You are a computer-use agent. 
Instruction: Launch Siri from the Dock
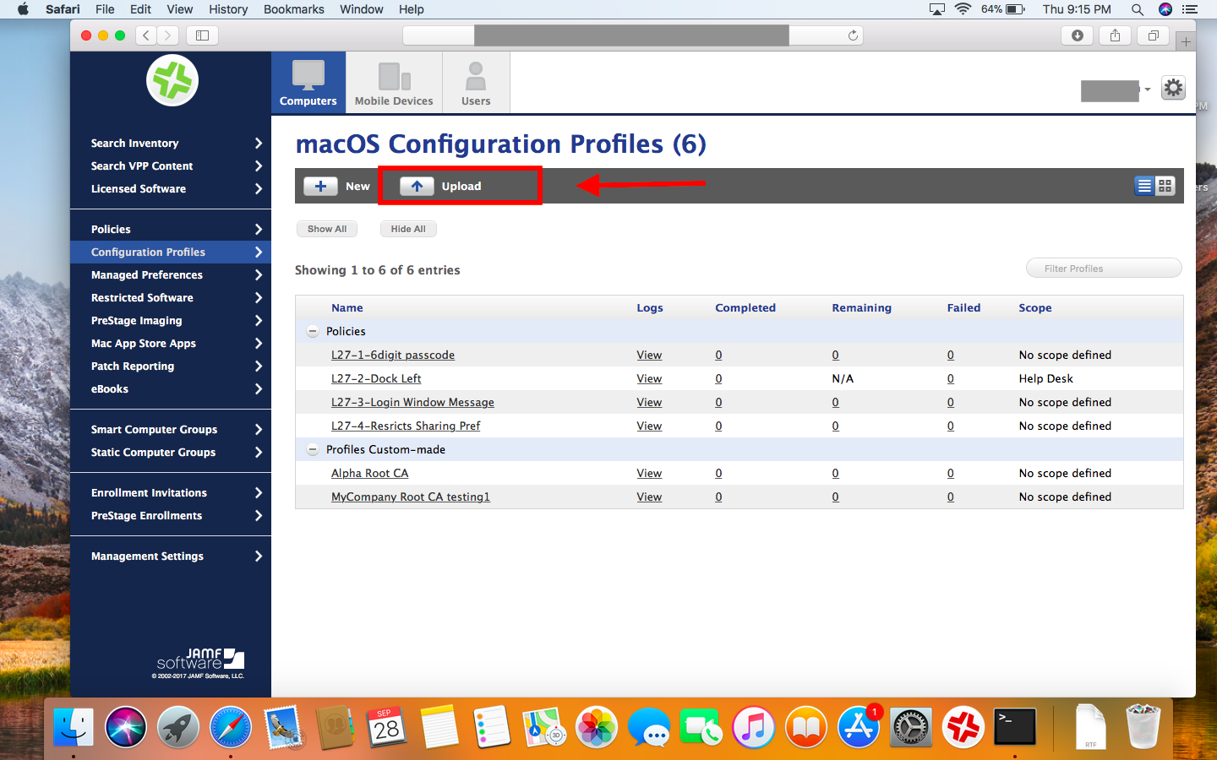pos(126,727)
